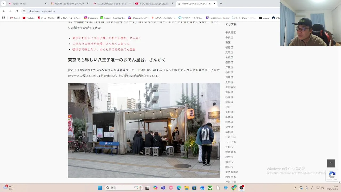
Task: Select 練馬区 in area list
Action: point(229,122)
